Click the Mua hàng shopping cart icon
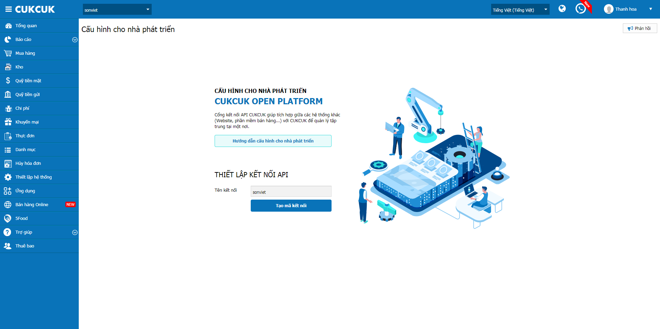The height and width of the screenshot is (329, 660). point(8,53)
